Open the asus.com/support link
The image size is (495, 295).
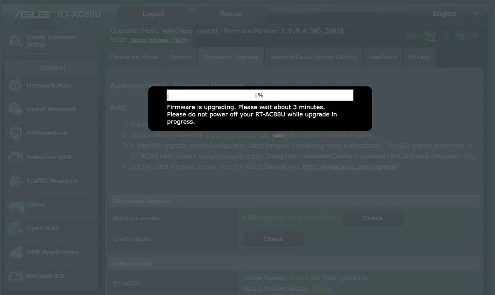(x=350, y=167)
